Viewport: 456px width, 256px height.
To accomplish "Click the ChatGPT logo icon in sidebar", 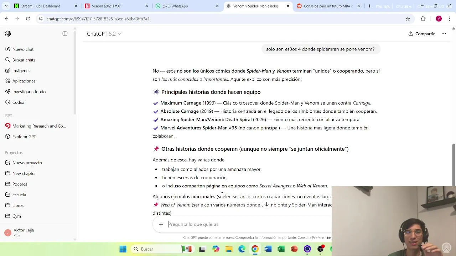I will [8, 34].
